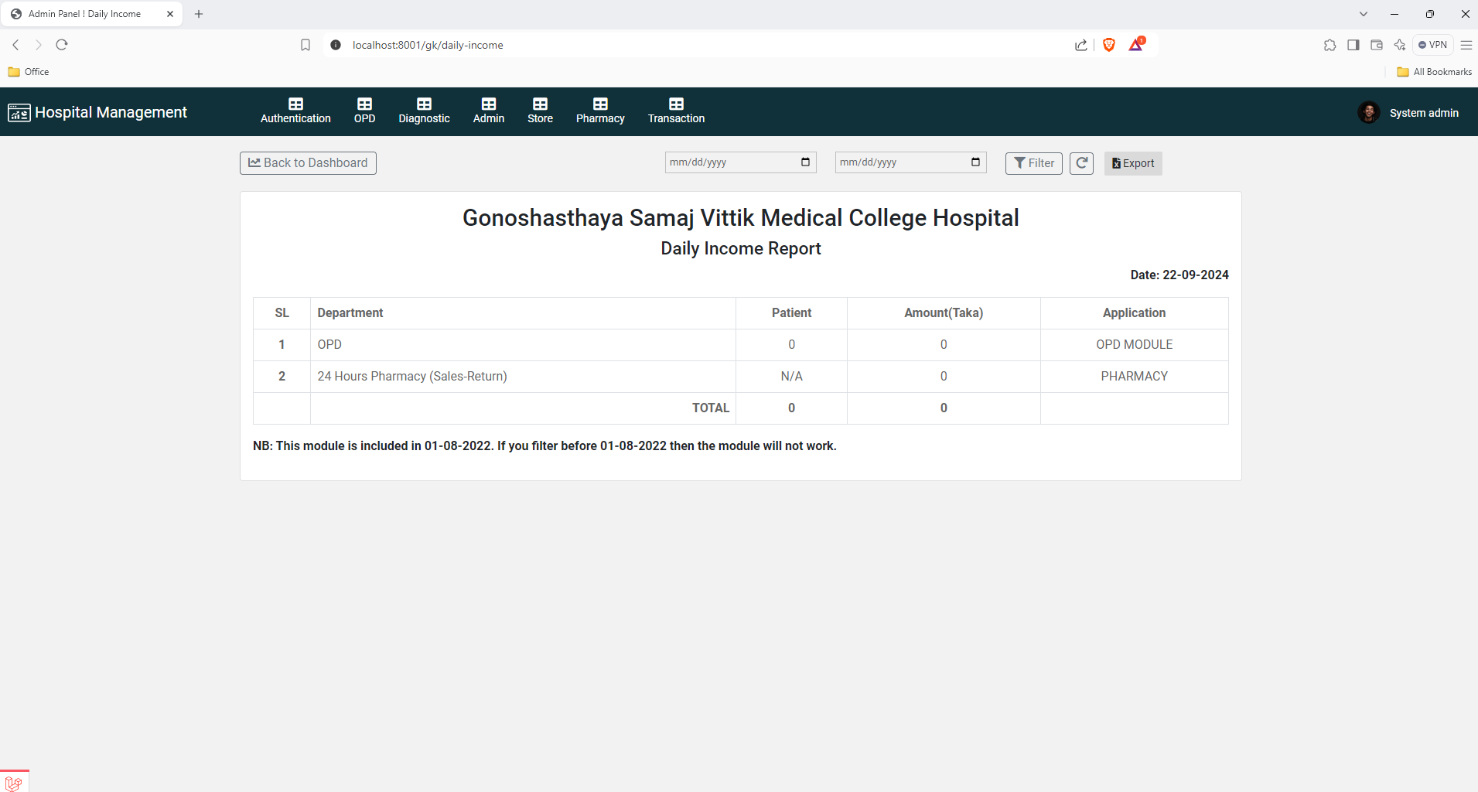Select the OPD department cell
The height and width of the screenshot is (792, 1478).
pos(523,345)
